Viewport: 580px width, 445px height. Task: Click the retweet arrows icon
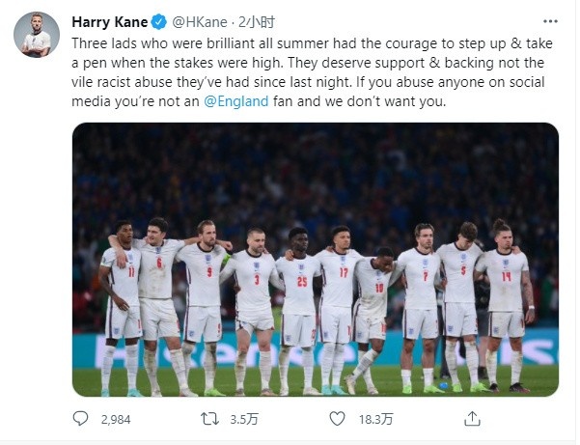point(209,419)
